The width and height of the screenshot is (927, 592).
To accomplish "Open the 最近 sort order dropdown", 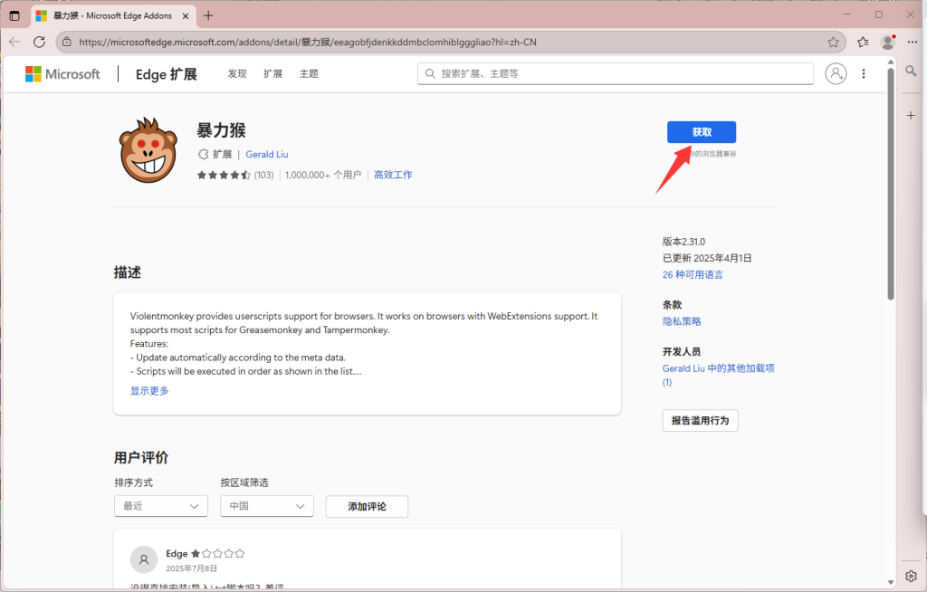I will 160,506.
